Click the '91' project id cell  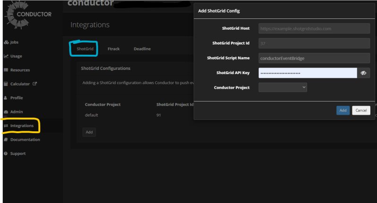point(158,115)
